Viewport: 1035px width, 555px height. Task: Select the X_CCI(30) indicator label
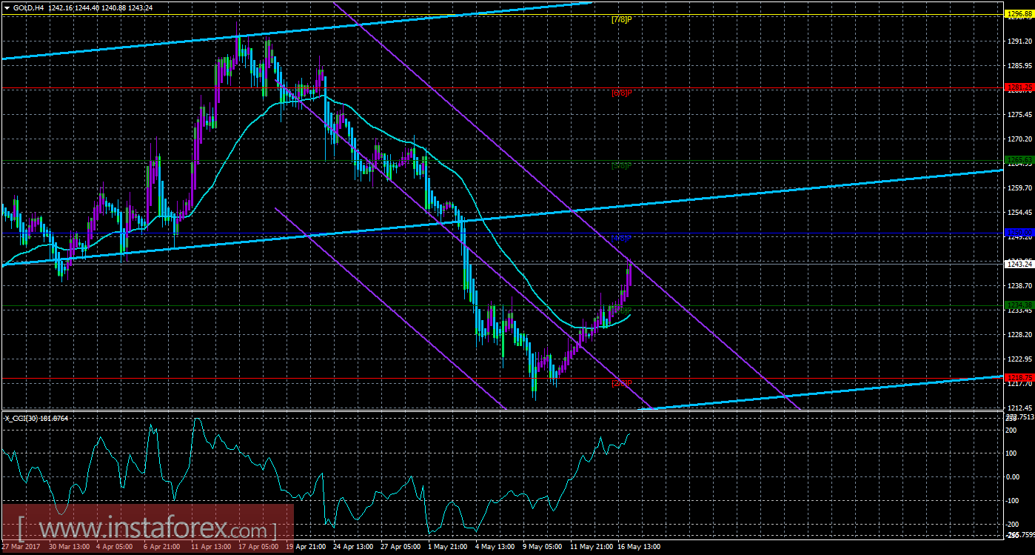click(35, 418)
